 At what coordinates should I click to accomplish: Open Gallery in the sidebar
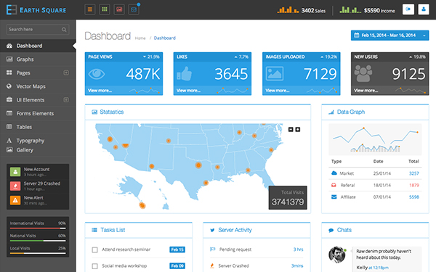[38, 150]
